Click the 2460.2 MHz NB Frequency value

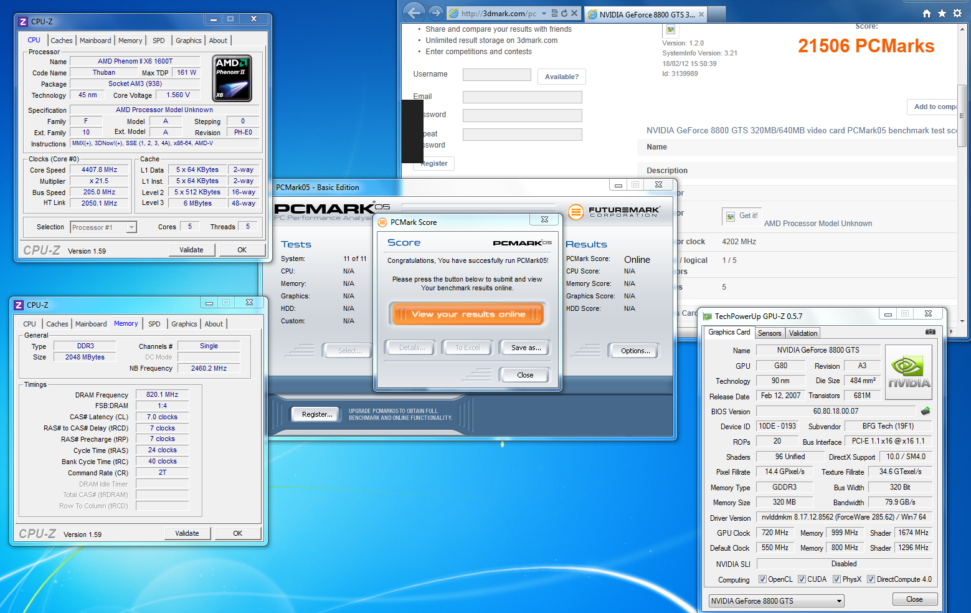click(209, 368)
